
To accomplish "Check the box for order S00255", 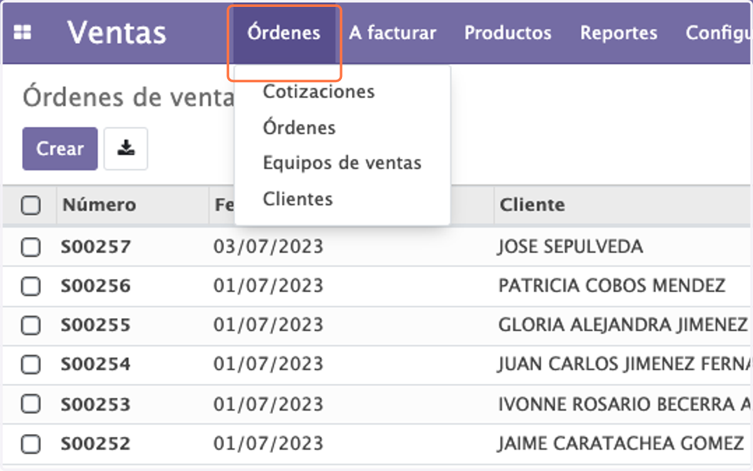I will (31, 325).
